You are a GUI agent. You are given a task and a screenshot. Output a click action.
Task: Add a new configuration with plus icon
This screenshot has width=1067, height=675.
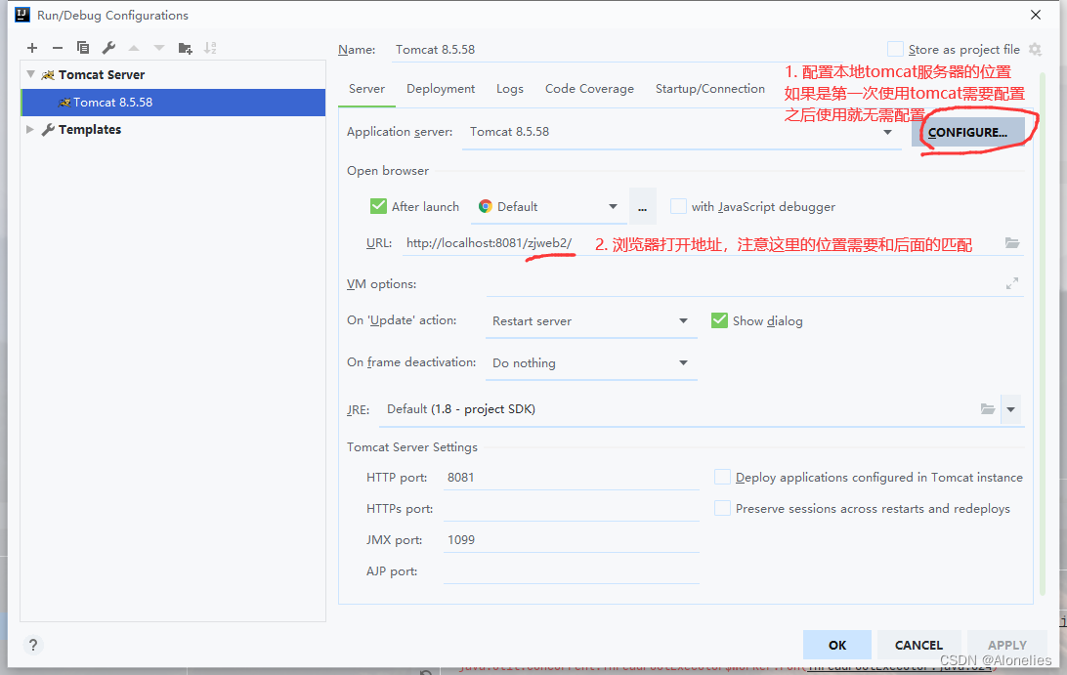click(32, 48)
